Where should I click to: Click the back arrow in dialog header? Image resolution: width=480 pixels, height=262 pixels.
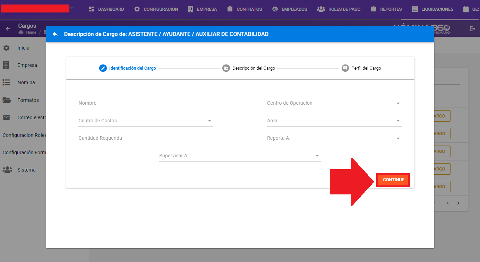55,34
